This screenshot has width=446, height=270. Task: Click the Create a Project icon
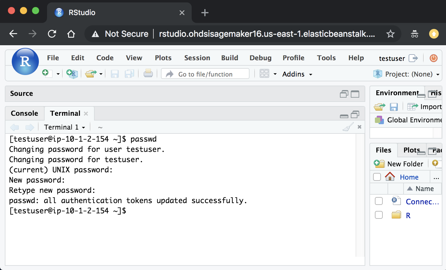(x=72, y=74)
